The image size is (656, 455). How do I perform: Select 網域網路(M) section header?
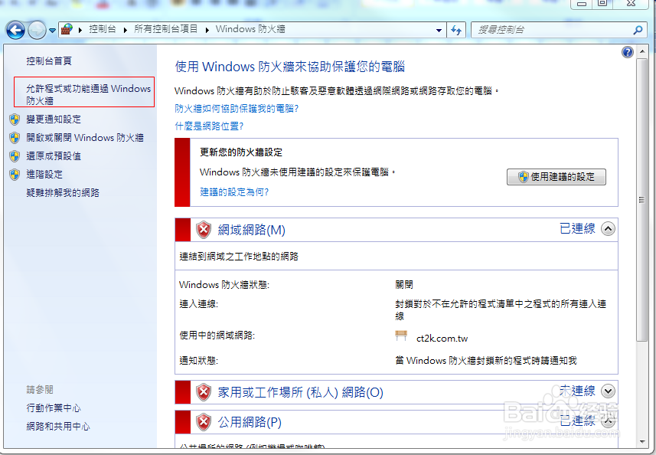251,230
